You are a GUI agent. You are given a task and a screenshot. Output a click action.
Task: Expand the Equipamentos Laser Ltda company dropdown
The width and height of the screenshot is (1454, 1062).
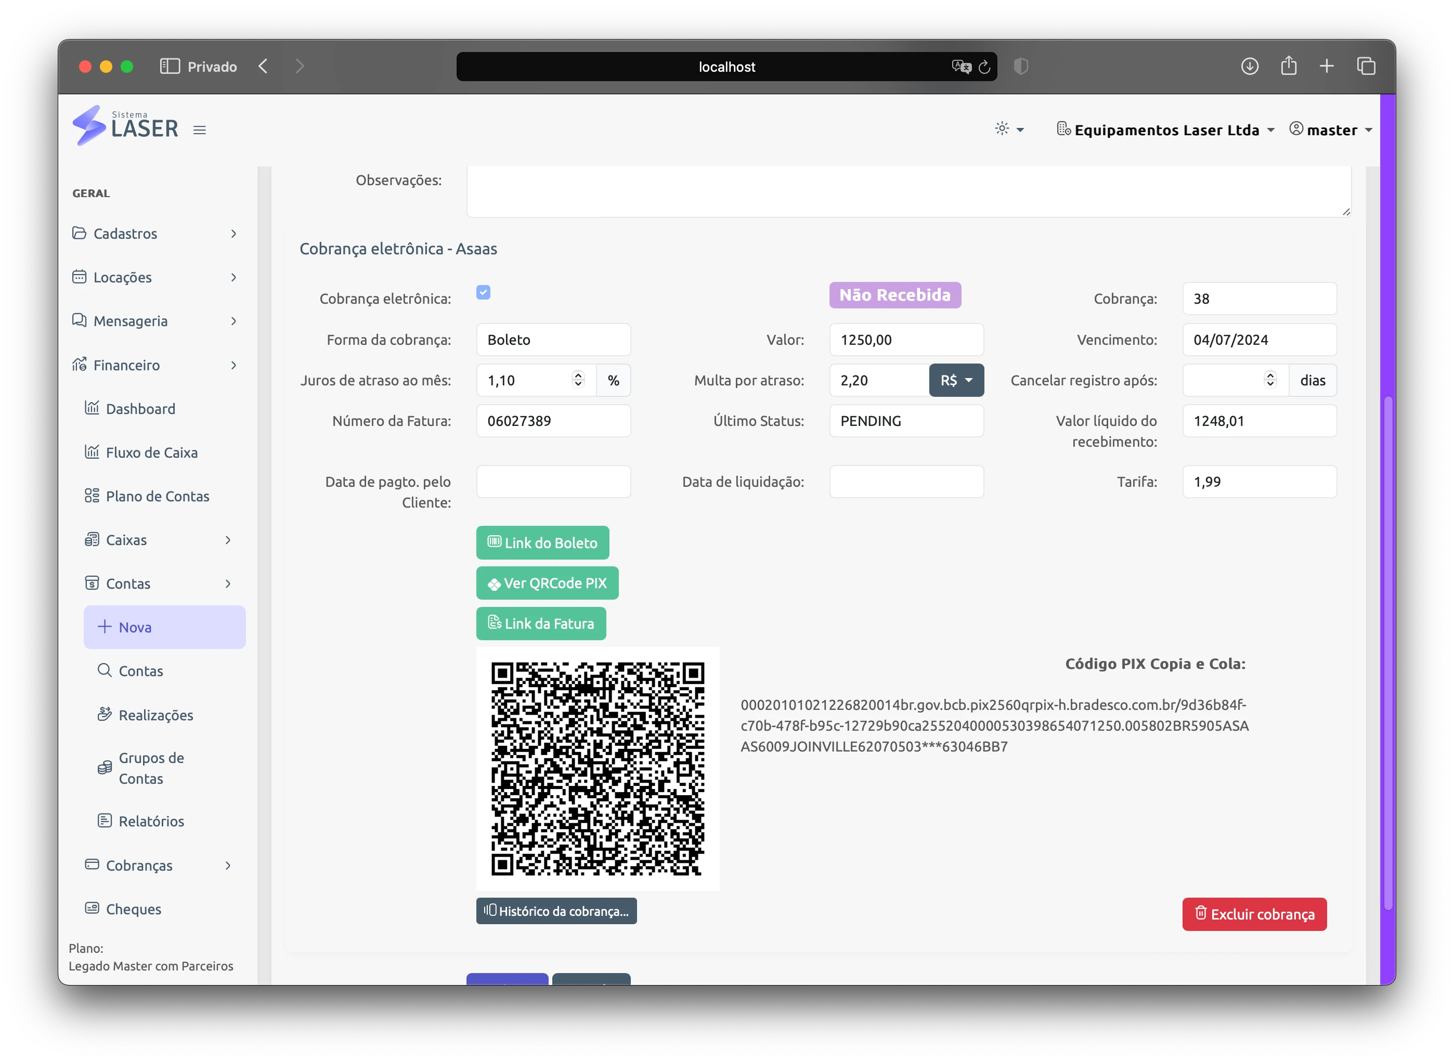tap(1165, 130)
